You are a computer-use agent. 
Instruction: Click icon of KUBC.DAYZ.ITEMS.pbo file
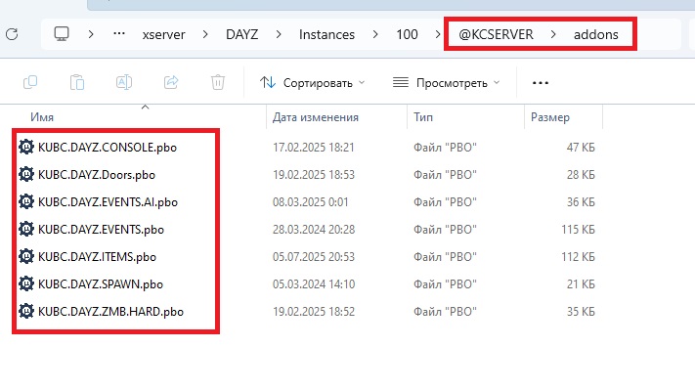[26, 257]
